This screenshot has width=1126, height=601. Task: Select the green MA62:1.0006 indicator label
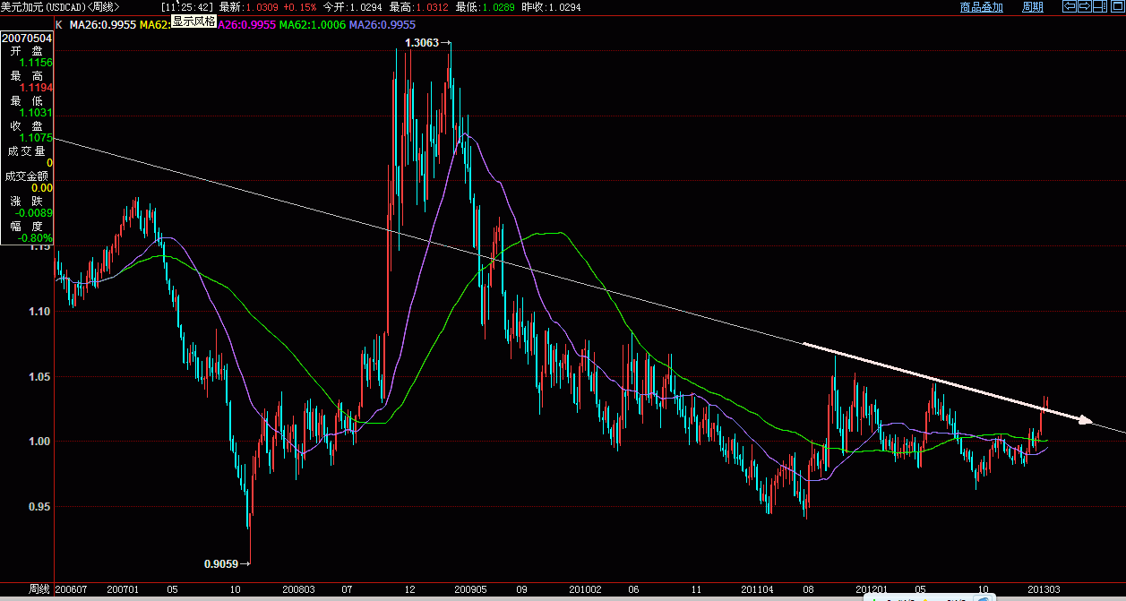[313, 25]
